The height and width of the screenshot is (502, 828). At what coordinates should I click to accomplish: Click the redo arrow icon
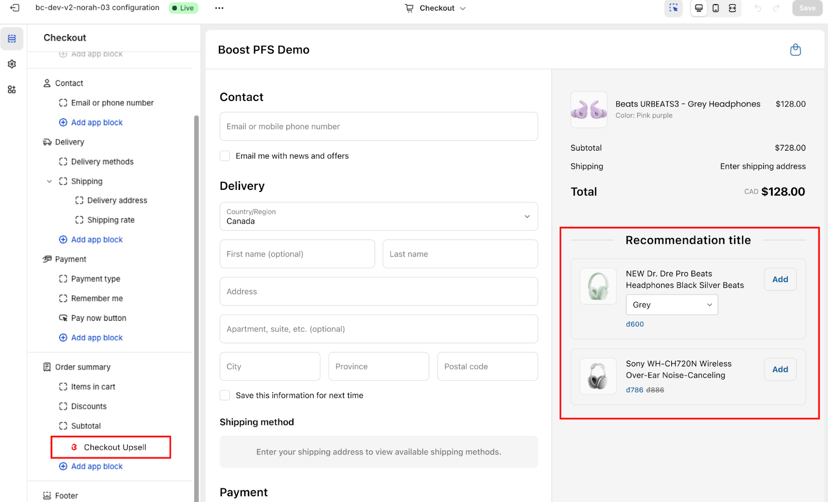[x=776, y=8]
